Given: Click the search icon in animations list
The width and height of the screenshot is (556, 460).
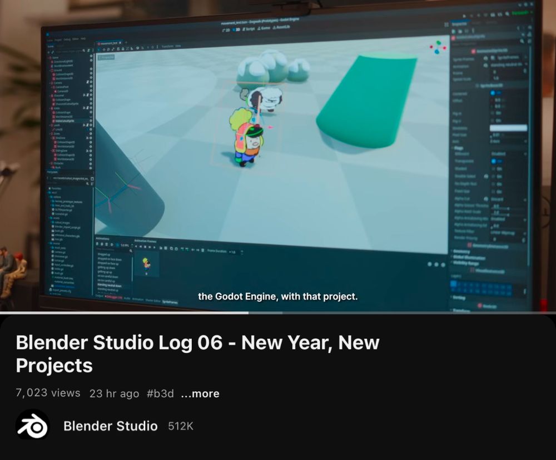Looking at the screenshot, I should pos(131,251).
